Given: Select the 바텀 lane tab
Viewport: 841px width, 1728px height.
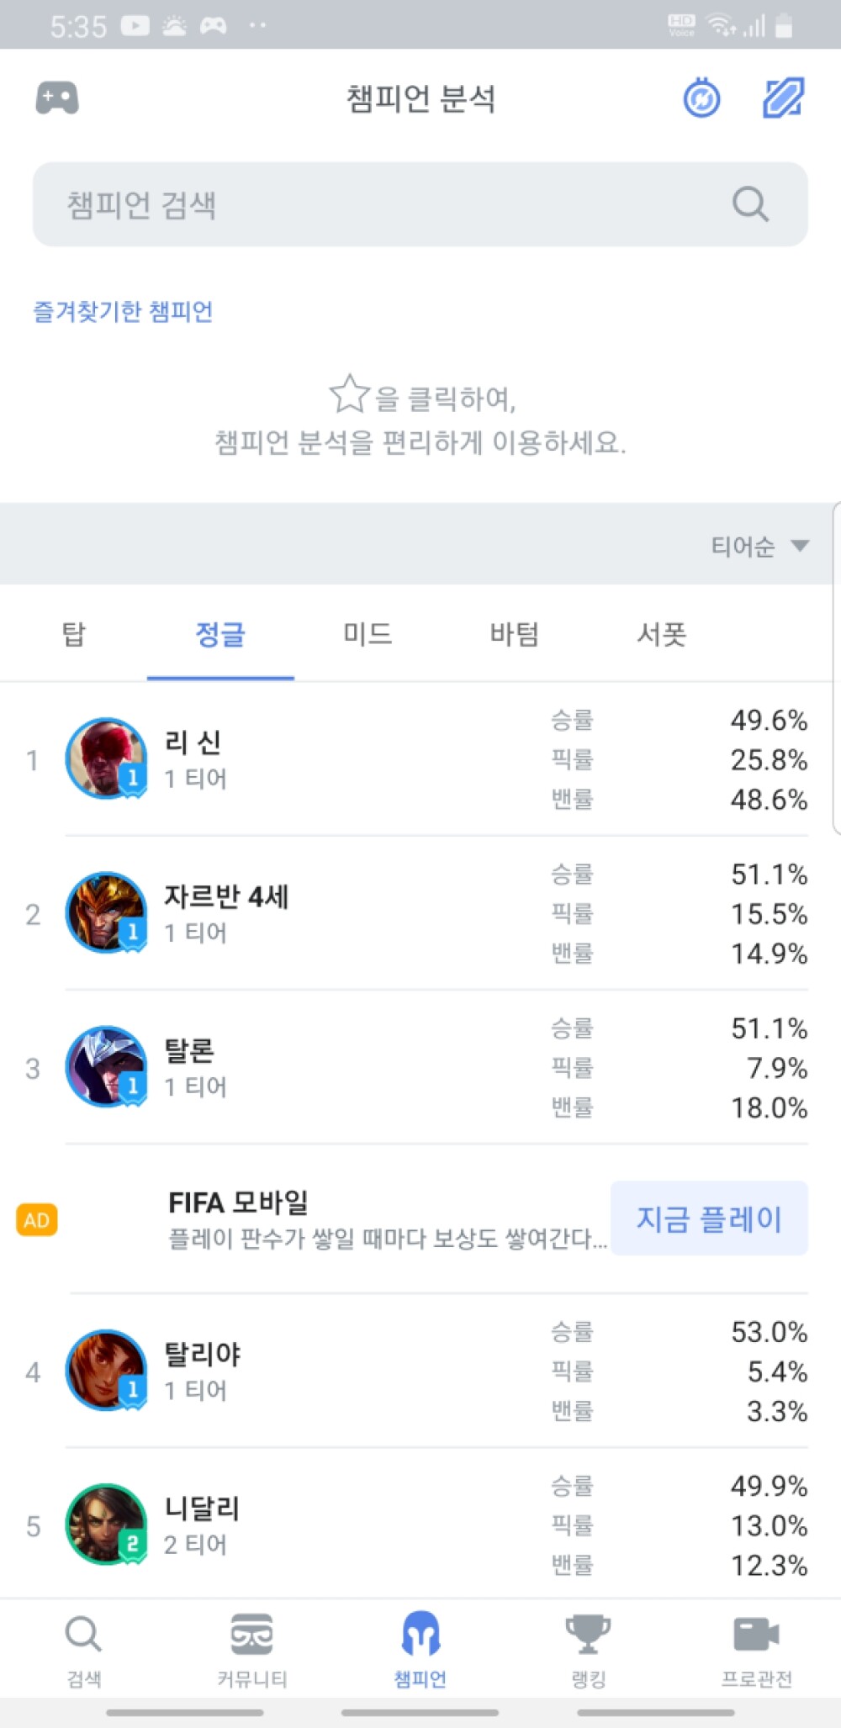Looking at the screenshot, I should tap(515, 634).
